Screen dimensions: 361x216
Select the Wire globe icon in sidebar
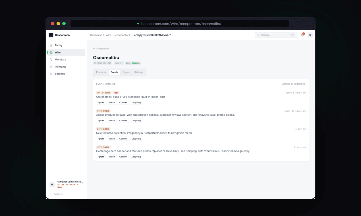pos(51,52)
